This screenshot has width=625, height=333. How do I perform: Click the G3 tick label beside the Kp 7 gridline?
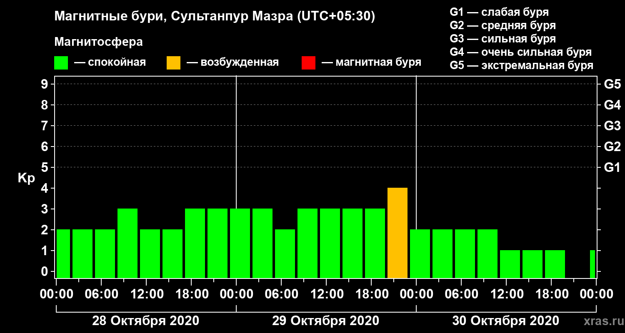pos(612,126)
